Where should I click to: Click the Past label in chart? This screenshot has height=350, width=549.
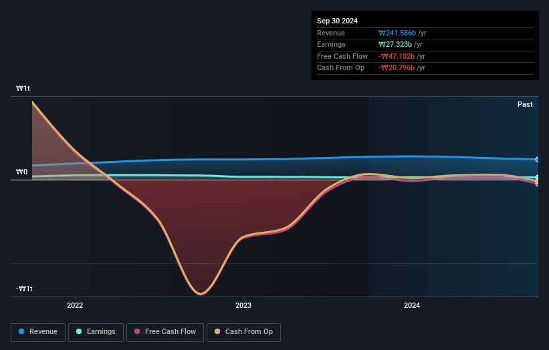point(525,104)
